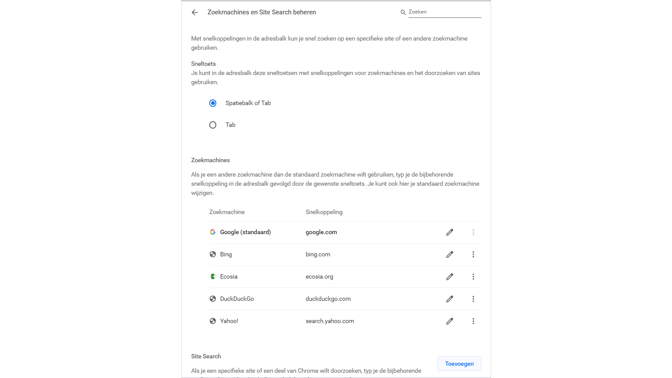
Task: Open more actions menu for Ecosia
Action: [473, 277]
